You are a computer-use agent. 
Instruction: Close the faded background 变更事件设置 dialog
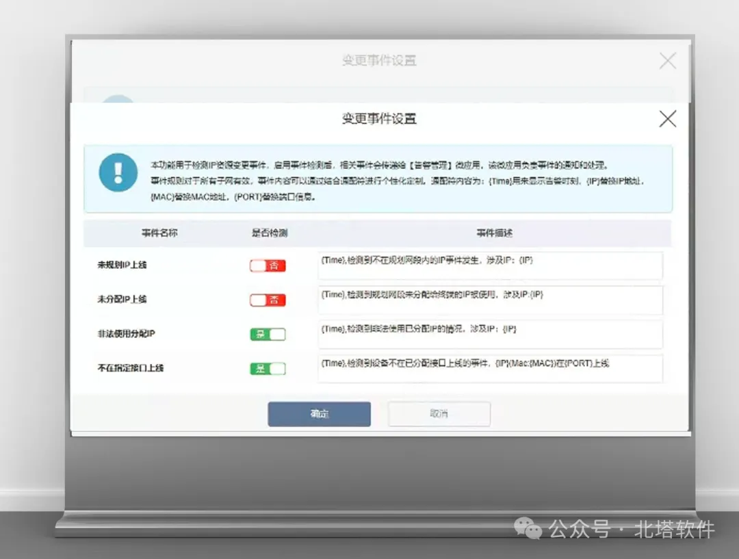667,61
